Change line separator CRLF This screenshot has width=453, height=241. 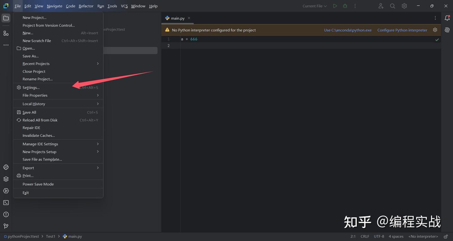(365, 236)
